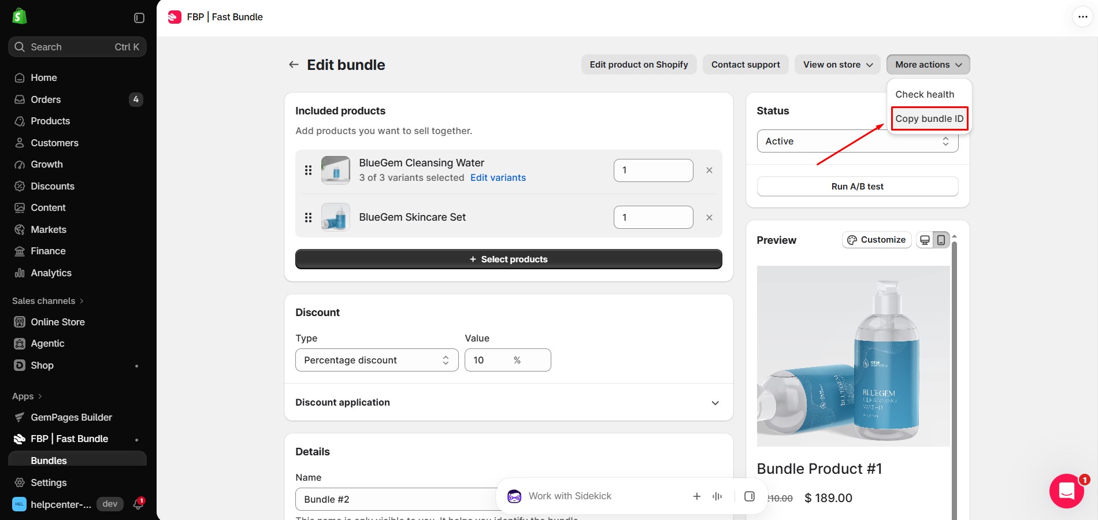
Task: Click the discount Value field
Action: tap(507, 360)
